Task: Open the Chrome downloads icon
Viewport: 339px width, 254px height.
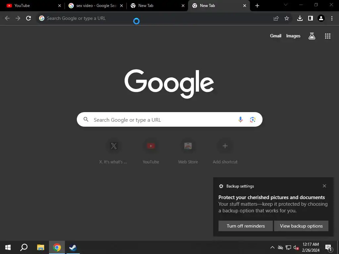Action: [x=300, y=19]
